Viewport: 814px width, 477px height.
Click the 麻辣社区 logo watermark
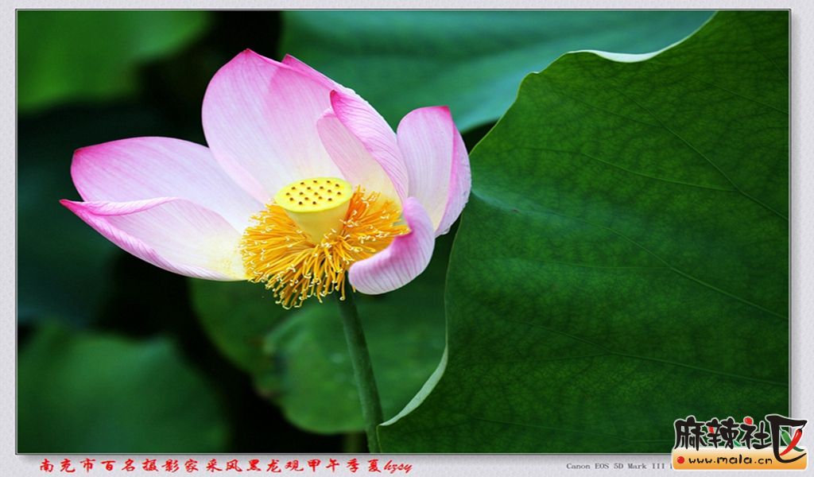coord(738,434)
